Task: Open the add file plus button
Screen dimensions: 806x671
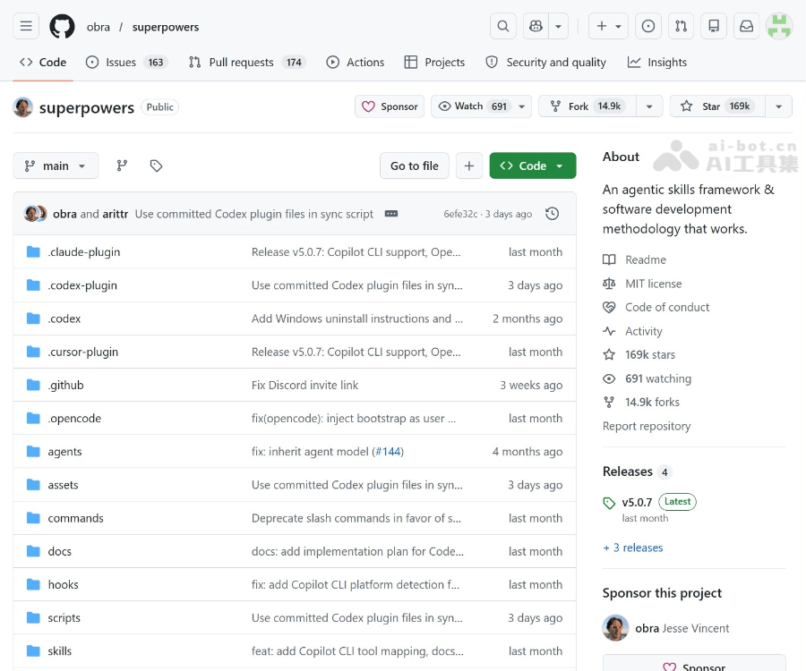Action: 468,166
